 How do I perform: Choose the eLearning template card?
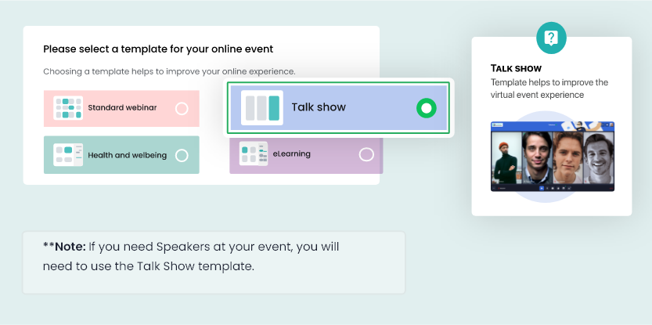coord(306,154)
